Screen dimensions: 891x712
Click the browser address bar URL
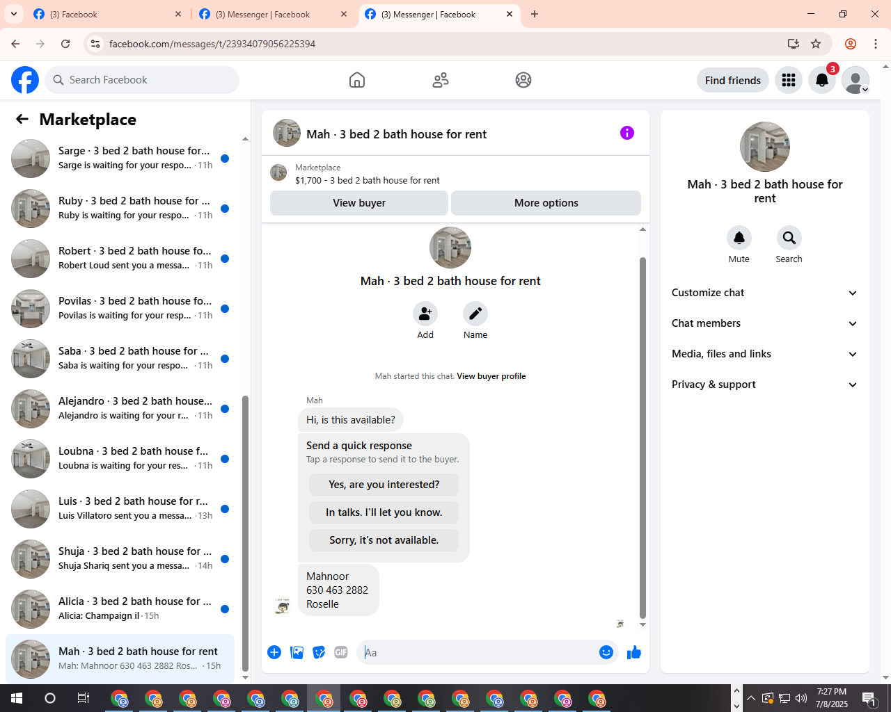click(212, 44)
